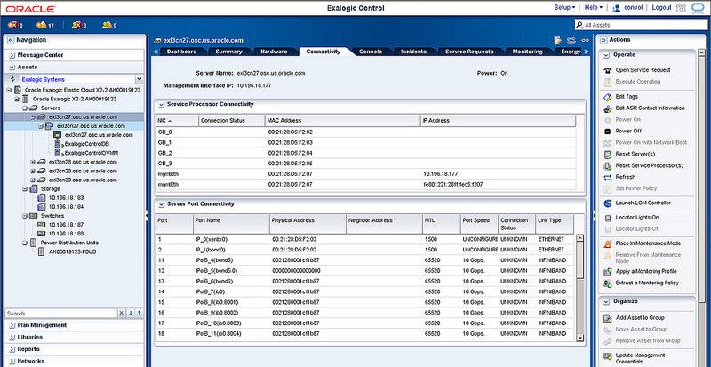Select AK00019123-PDUB in the tree
This screenshot has width=711, height=367.
tap(73, 251)
